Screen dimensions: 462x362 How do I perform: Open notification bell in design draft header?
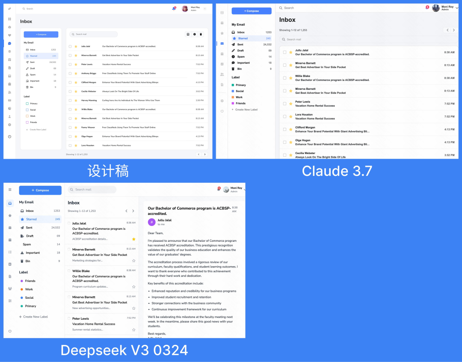click(174, 9)
